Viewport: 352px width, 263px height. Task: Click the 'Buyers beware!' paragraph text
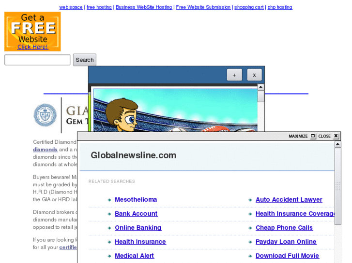click(x=55, y=188)
